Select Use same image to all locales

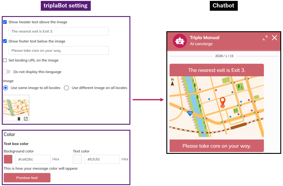[5, 88]
